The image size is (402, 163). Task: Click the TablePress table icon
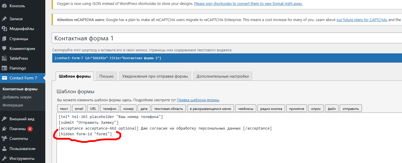4,58
